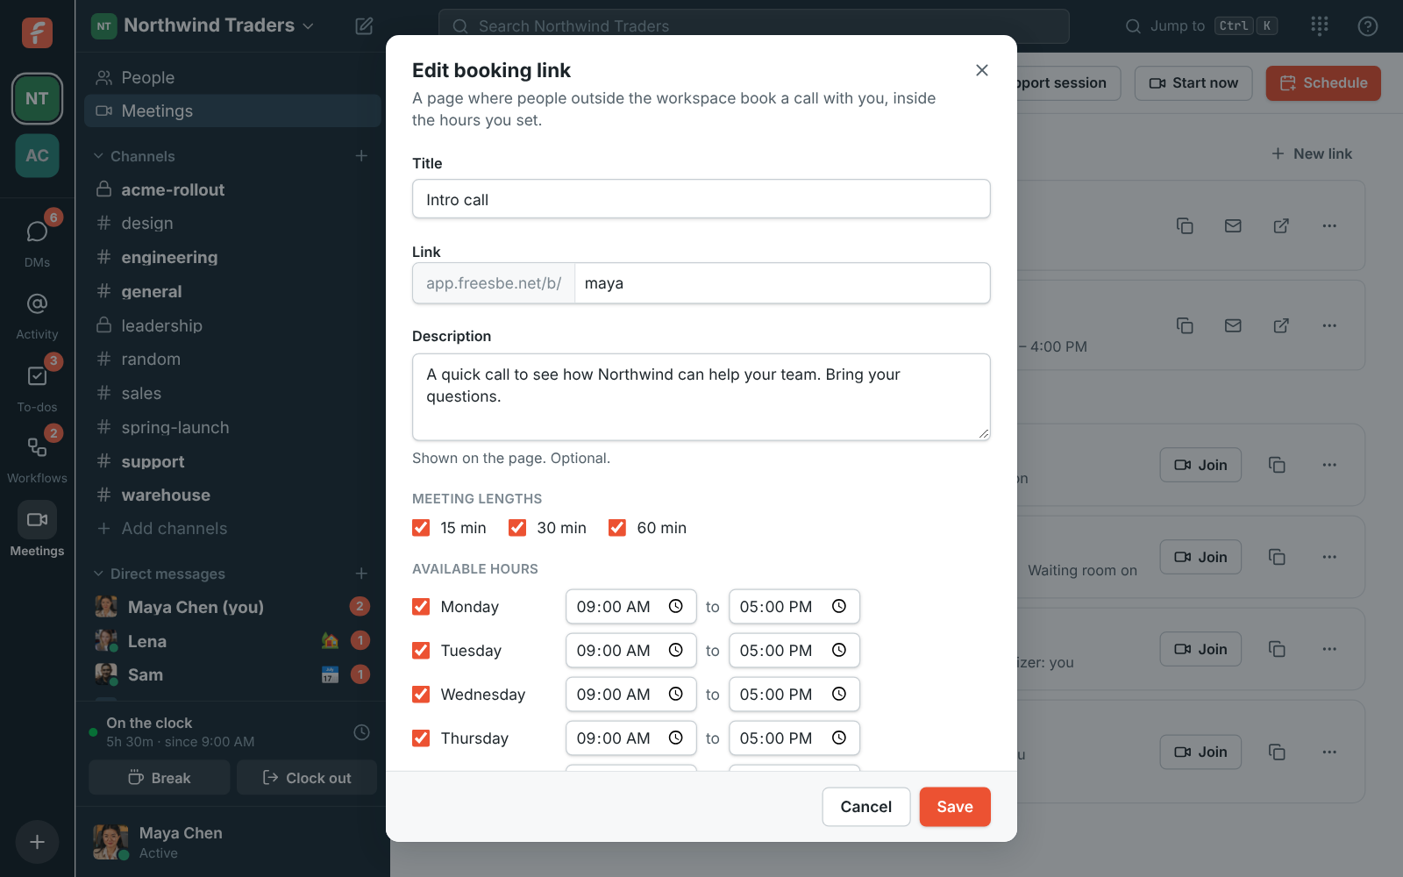Click the Clock out button
Image resolution: width=1403 pixels, height=877 pixels.
(307, 778)
